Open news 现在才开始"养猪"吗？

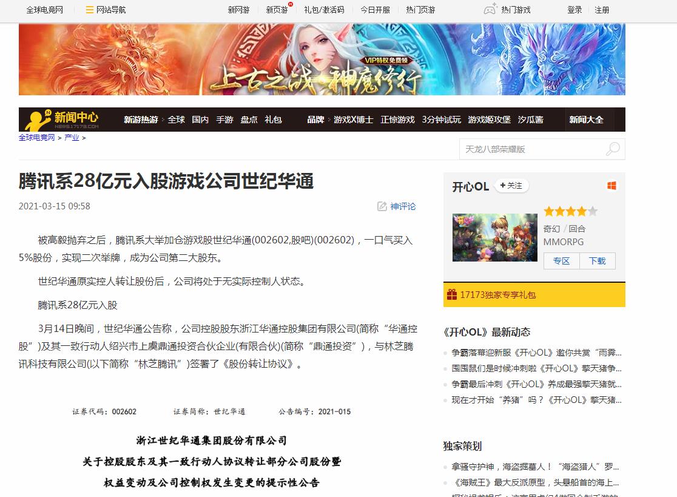click(x=537, y=400)
